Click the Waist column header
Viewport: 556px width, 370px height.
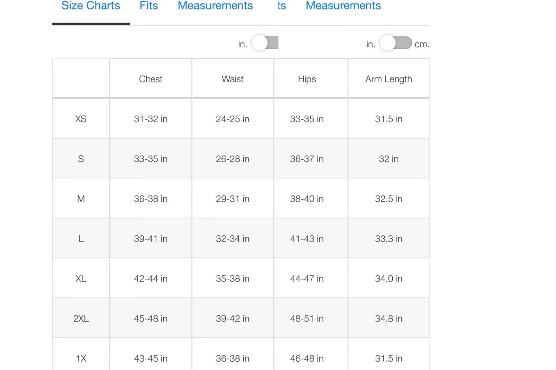[x=232, y=79]
